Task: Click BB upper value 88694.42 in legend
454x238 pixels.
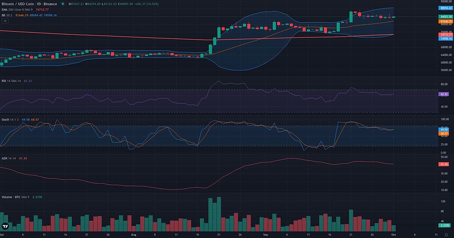Action: [x=36, y=15]
